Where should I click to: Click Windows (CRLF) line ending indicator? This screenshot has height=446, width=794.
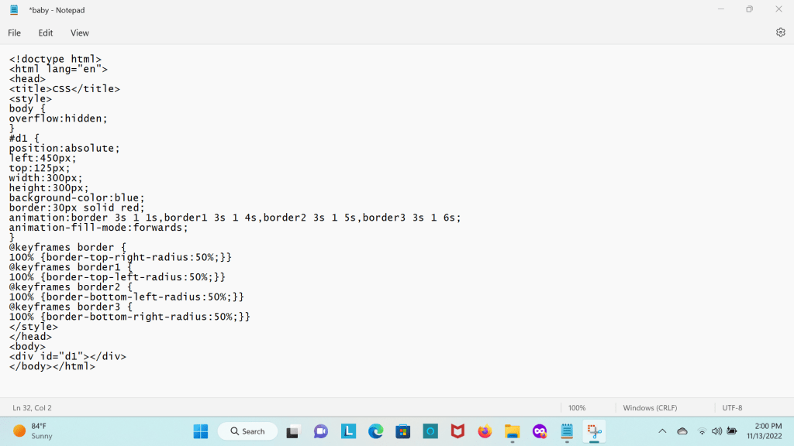point(651,408)
